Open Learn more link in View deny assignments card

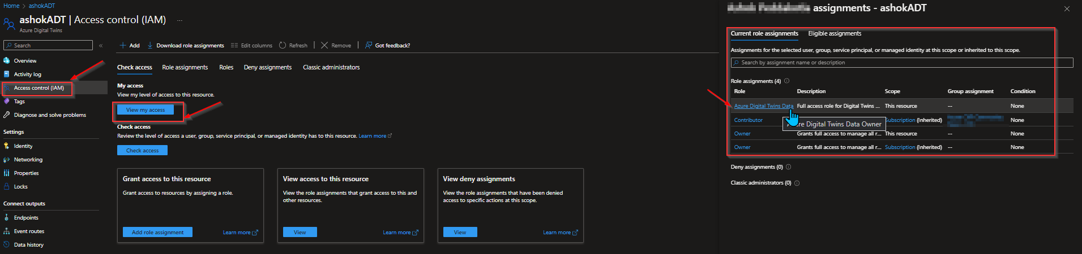tap(561, 233)
